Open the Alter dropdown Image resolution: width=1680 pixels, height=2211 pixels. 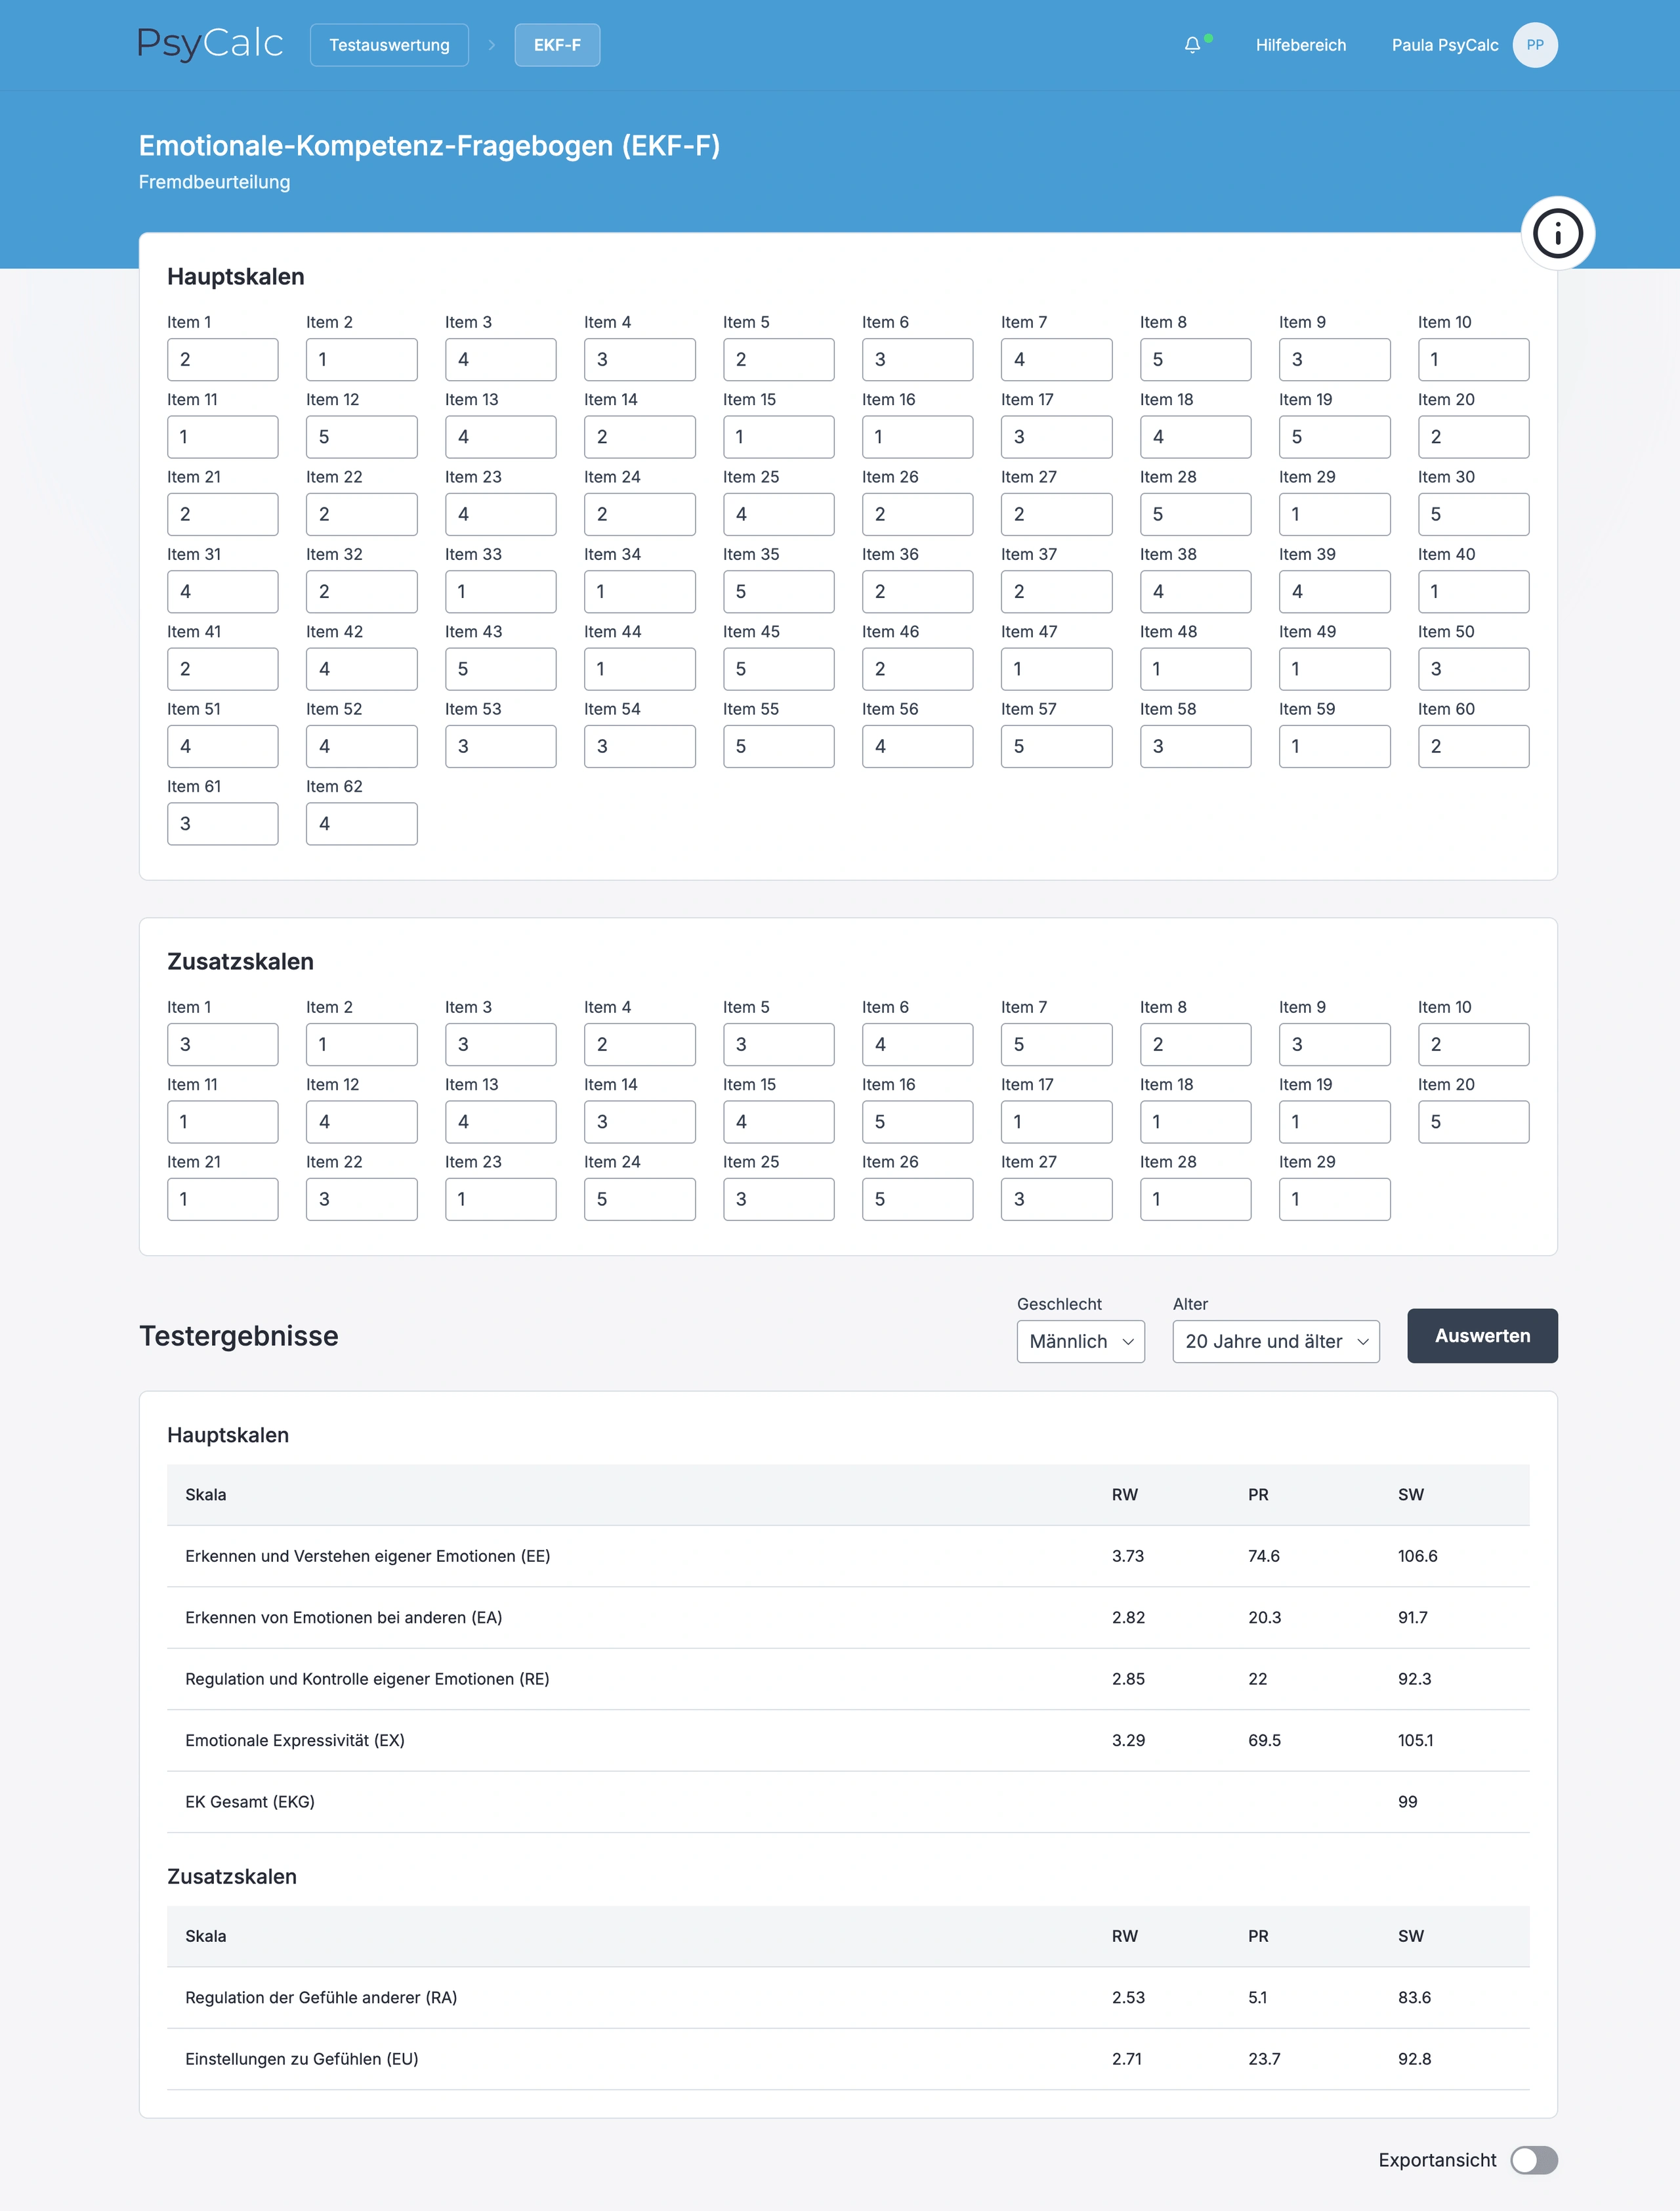click(x=1276, y=1342)
